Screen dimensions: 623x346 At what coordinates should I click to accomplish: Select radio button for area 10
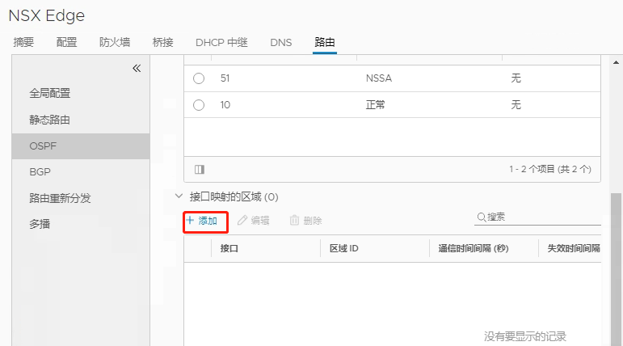point(199,105)
